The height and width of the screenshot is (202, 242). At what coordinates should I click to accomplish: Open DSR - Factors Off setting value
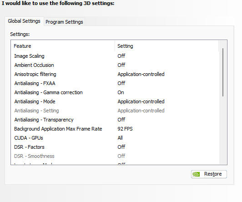point(121,147)
